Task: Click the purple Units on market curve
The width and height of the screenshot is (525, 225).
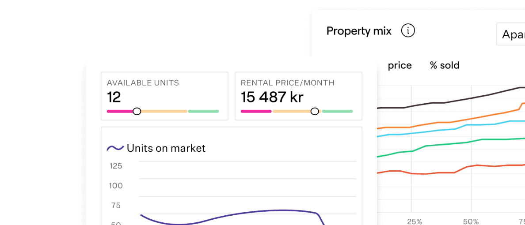Action: pyautogui.click(x=247, y=212)
